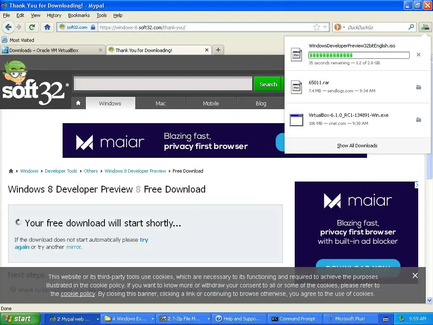Open the 7-Zip File Manager taskbar group
The width and height of the screenshot is (433, 325).
pos(184,319)
